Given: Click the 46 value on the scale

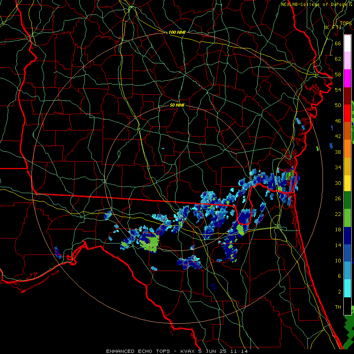Looking at the screenshot, I should click(x=338, y=121).
